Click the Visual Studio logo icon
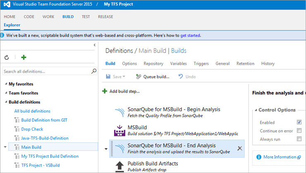Screen dimensions: 306x173 7,4
